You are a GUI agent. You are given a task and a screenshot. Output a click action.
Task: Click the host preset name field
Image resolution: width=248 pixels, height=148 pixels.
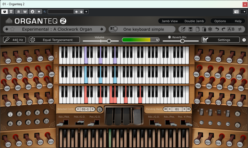pyautogui.click(x=60, y=11)
